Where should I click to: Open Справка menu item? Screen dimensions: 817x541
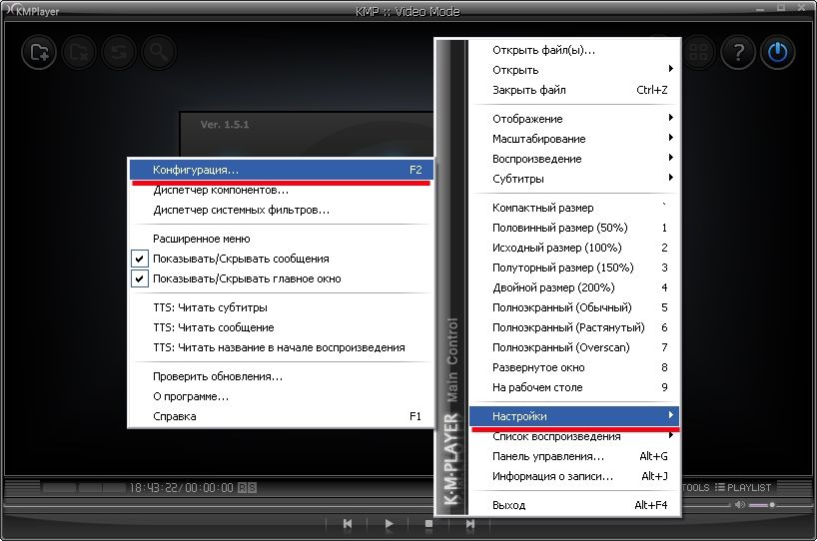[x=281, y=416]
